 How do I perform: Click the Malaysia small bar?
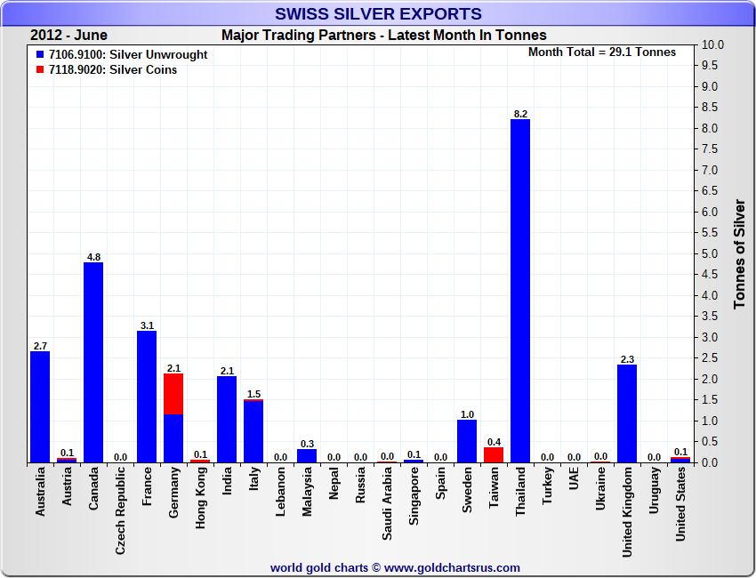307,456
